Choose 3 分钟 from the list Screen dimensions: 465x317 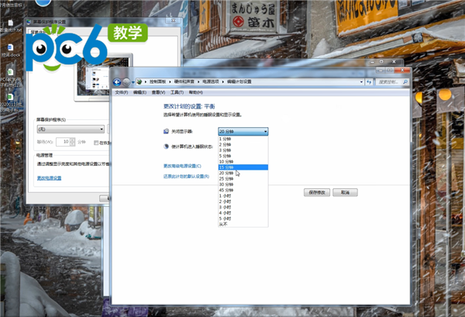click(243, 150)
